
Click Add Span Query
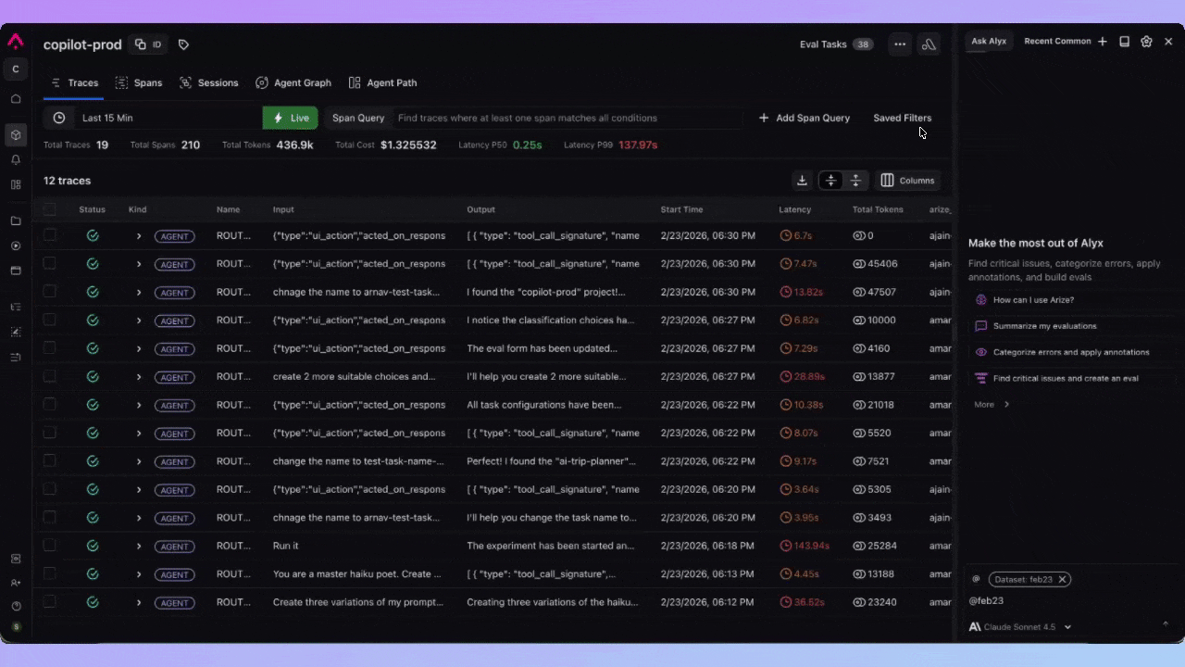(804, 118)
